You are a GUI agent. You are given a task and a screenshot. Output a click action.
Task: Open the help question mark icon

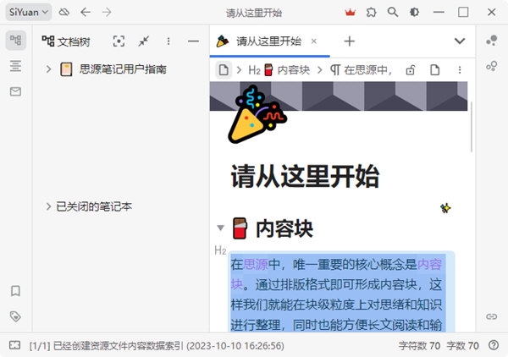494,345
